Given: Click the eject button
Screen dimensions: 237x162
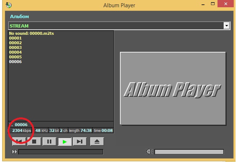Looking at the screenshot, I should tap(97, 141).
